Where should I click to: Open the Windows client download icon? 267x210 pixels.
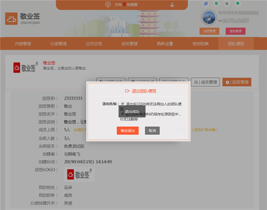pos(216,3)
